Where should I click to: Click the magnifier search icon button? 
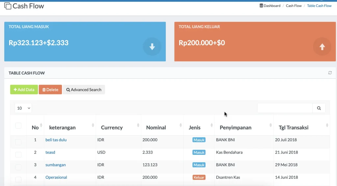319,108
